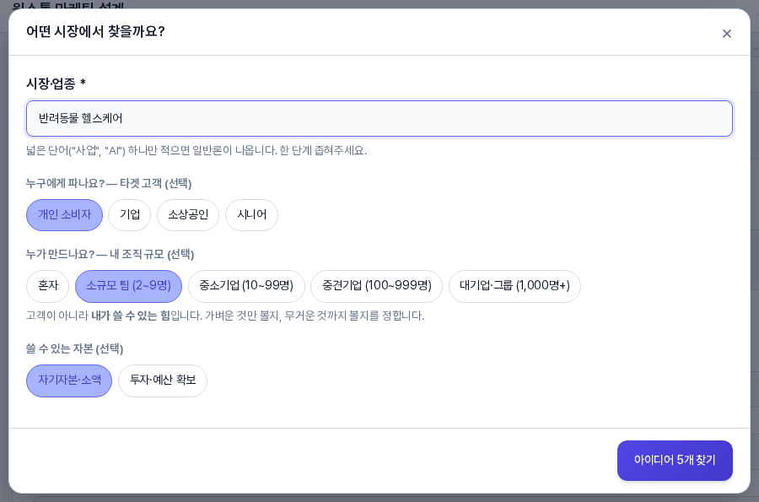This screenshot has height=502, width=759.
Task: Toggle the 소규모 팀 (2~9명) chip
Action: click(x=129, y=286)
